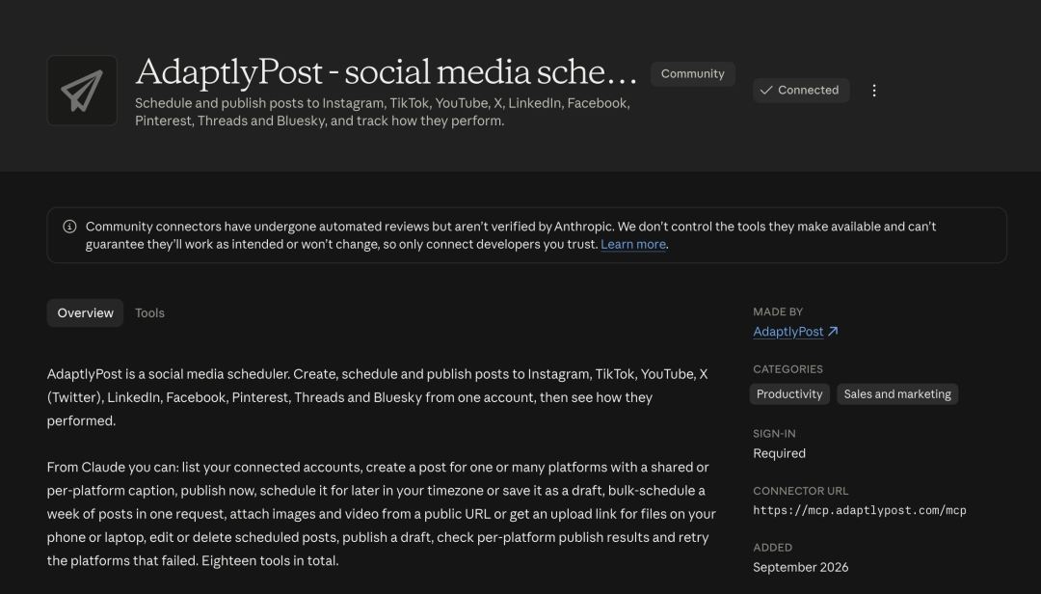Click the CONNECTOR URL label
The image size is (1041, 594).
tap(800, 491)
